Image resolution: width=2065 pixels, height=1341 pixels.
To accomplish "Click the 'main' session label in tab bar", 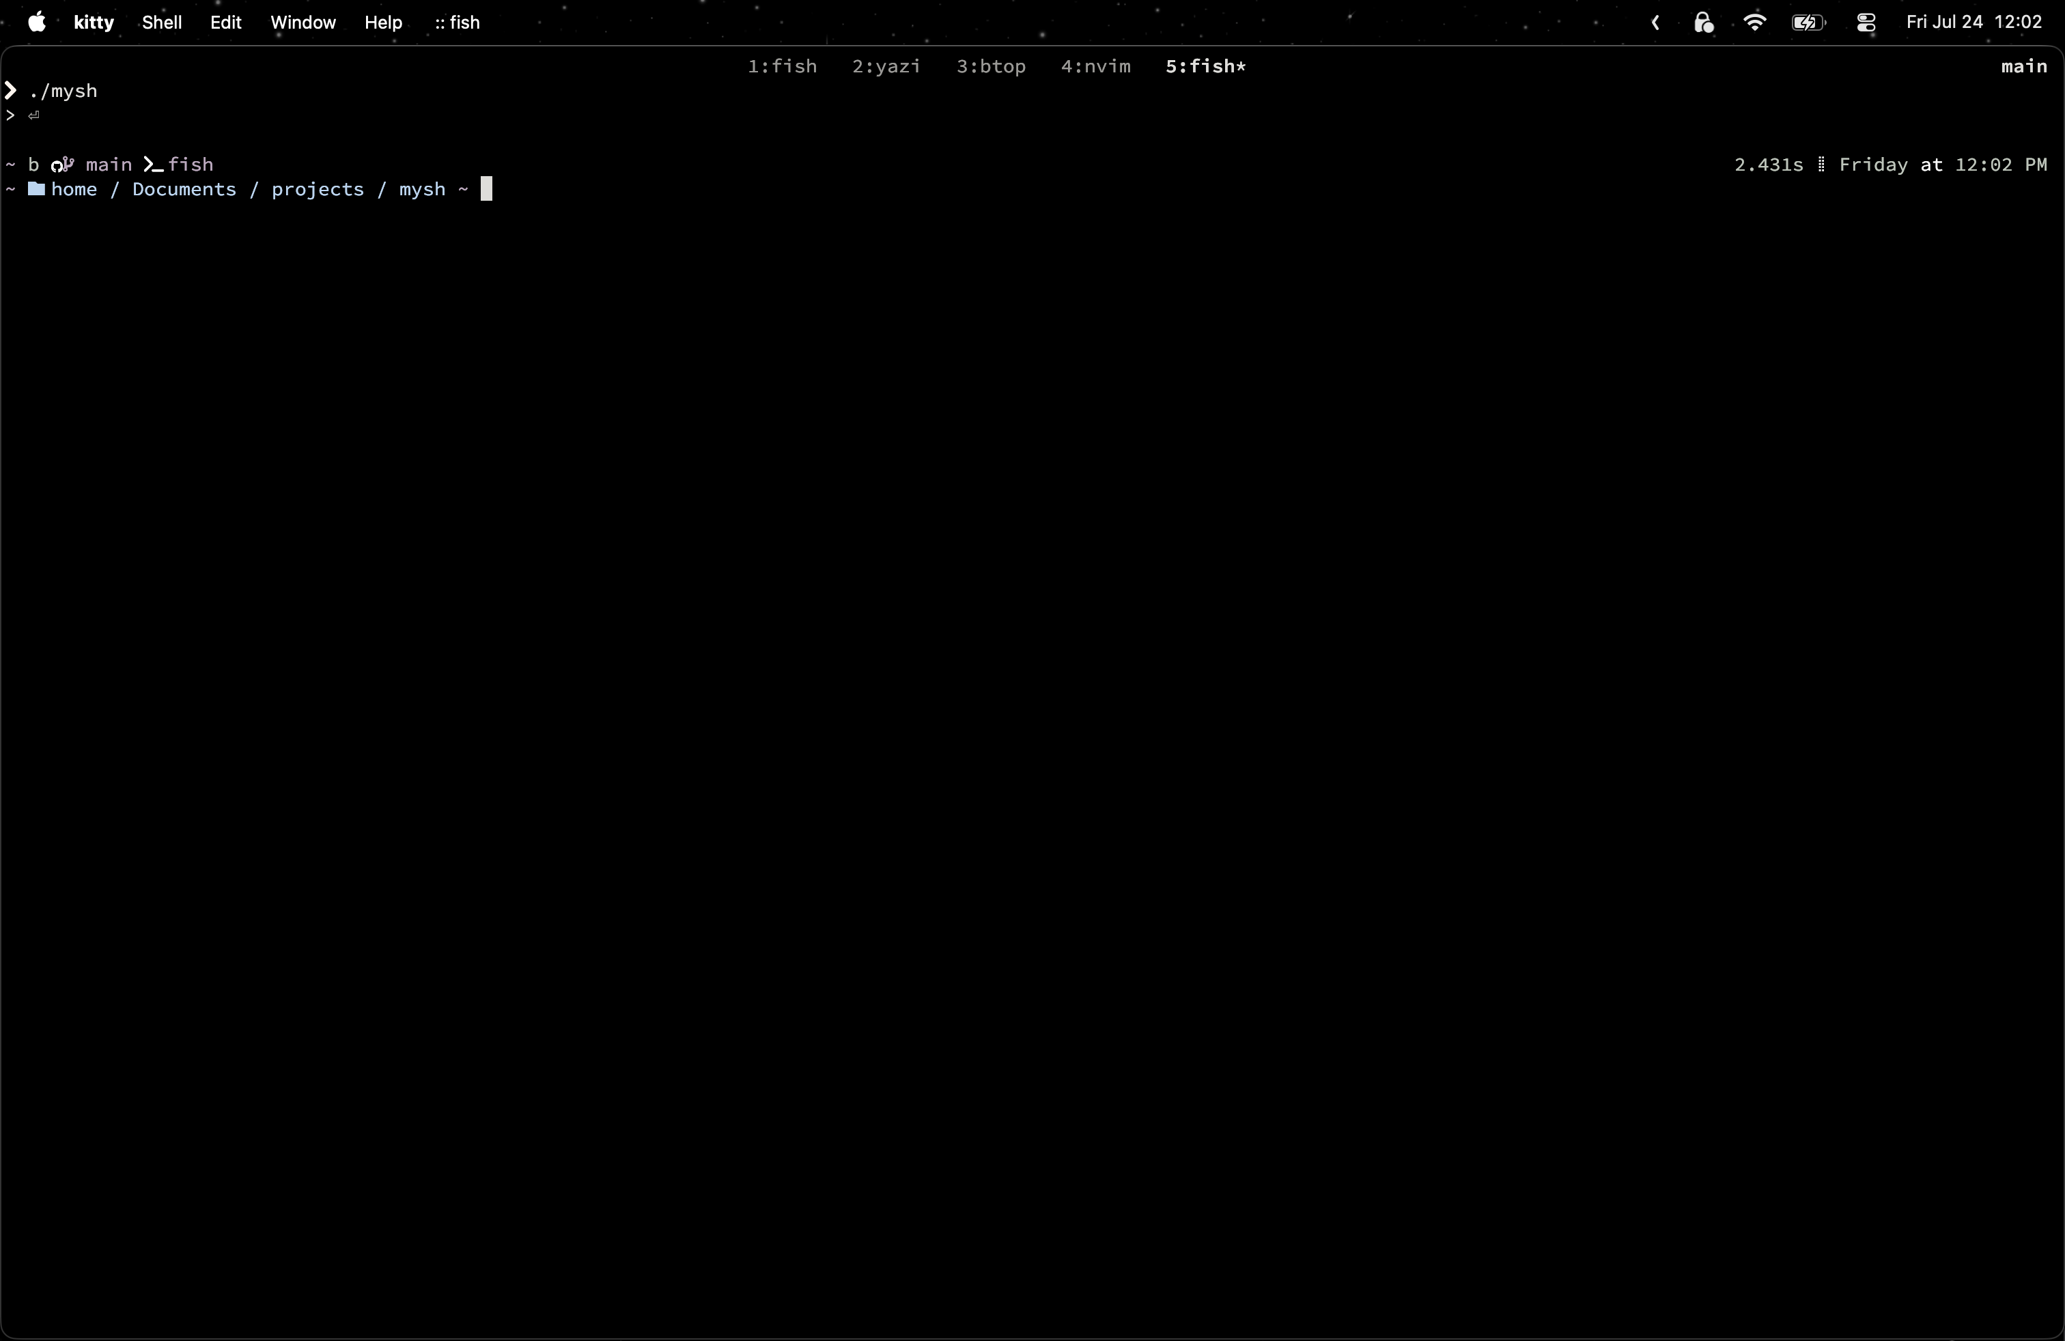I will [x=2023, y=67].
